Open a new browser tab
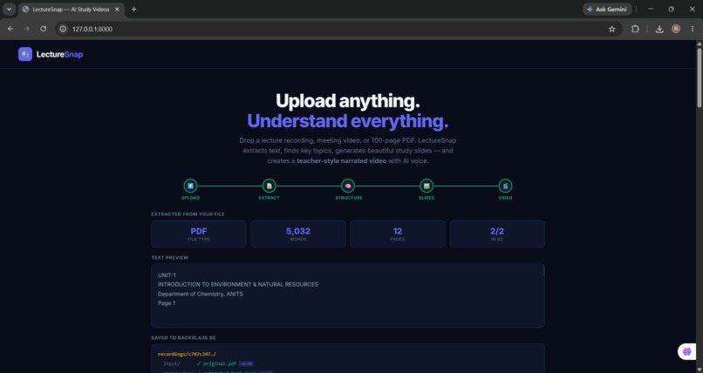The height and width of the screenshot is (373, 703). pyautogui.click(x=133, y=9)
